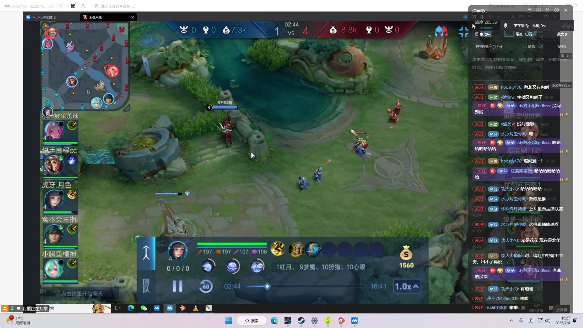Screen dimensions: 583x328
Task: Click the emulator user account icon
Action: coord(513,17)
